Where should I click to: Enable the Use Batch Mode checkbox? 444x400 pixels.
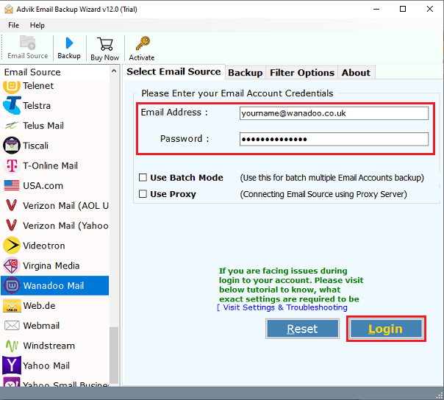(x=143, y=178)
